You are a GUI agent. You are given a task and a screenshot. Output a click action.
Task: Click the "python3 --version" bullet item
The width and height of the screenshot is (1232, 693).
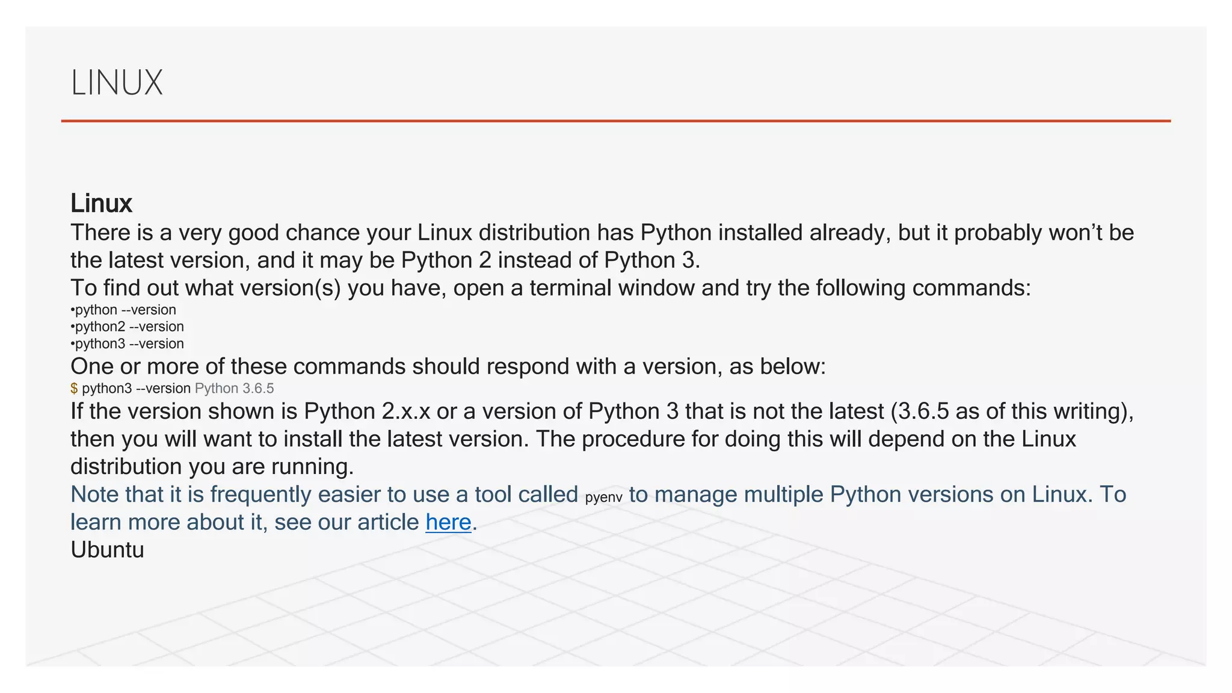129,343
